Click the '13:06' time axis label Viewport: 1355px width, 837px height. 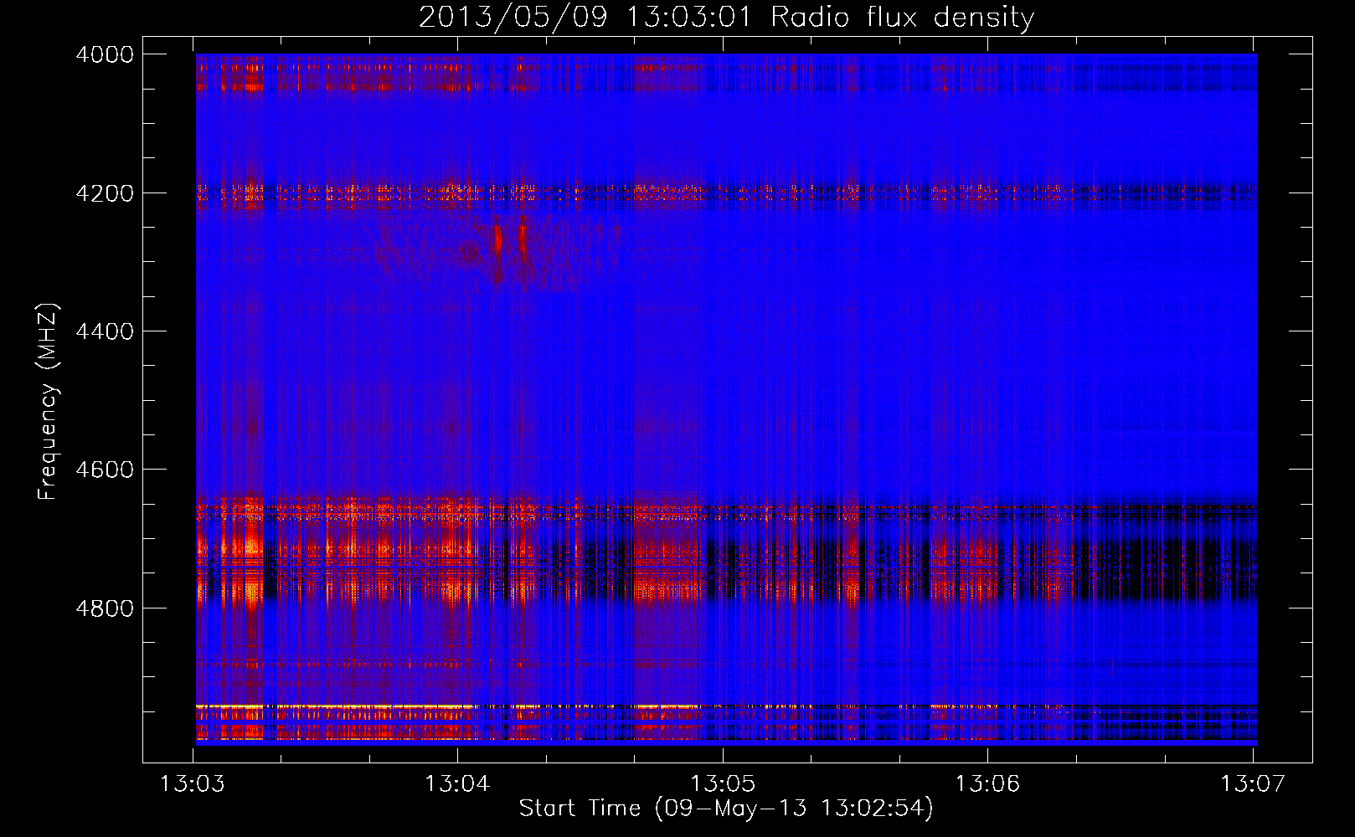pyautogui.click(x=988, y=784)
